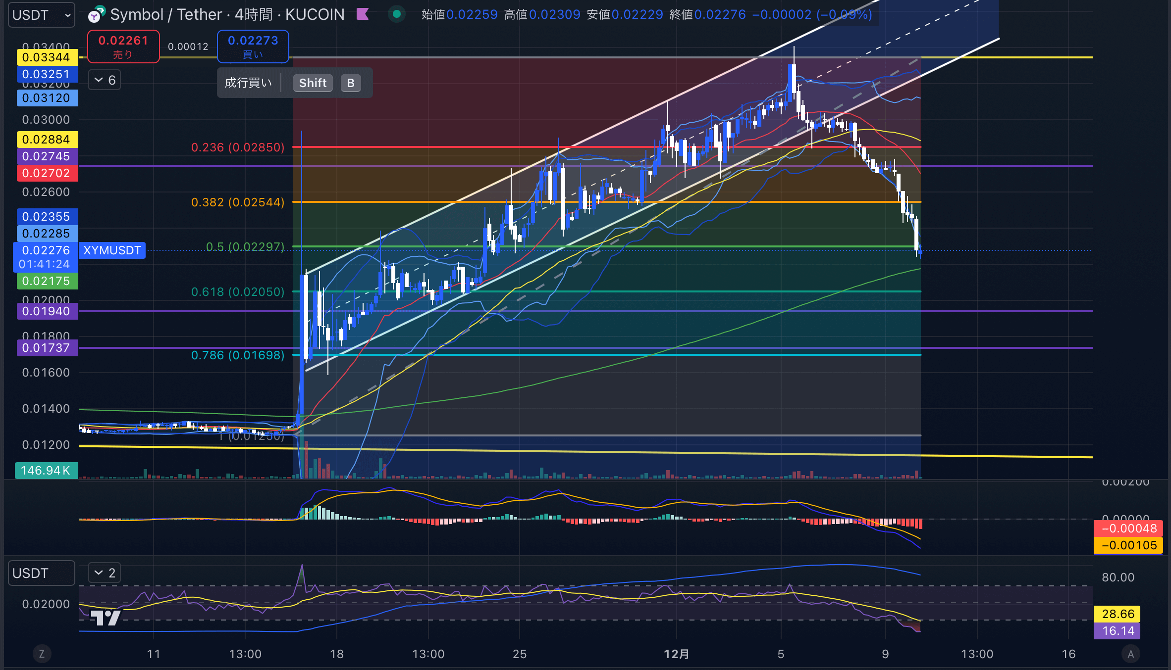Click the 高値 high value 0.02309
The width and height of the screenshot is (1171, 670).
(555, 14)
